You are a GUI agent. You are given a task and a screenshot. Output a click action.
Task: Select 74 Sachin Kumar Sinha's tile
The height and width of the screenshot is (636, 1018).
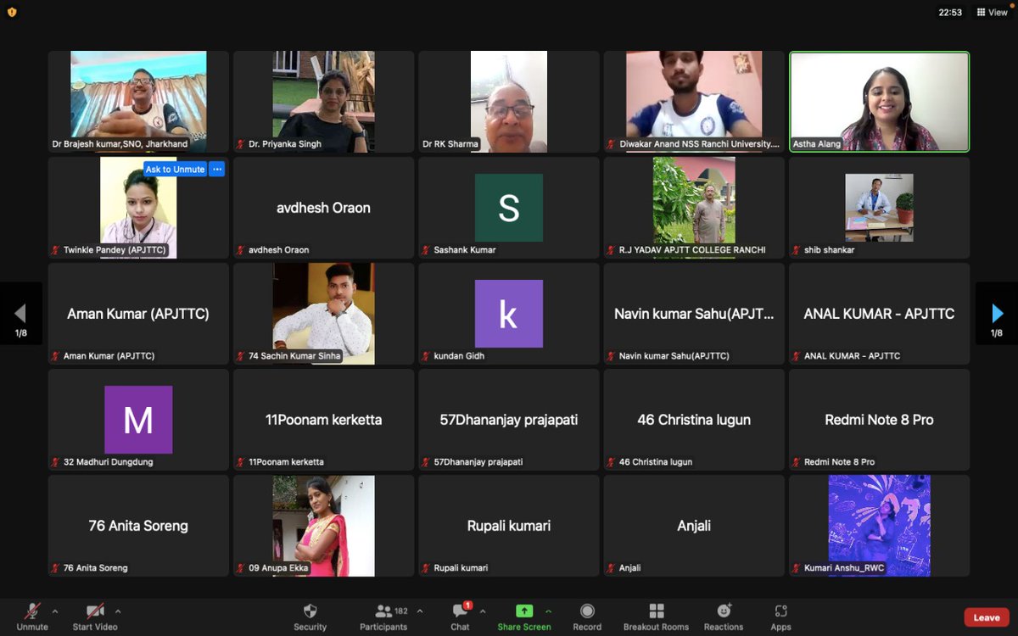click(324, 314)
